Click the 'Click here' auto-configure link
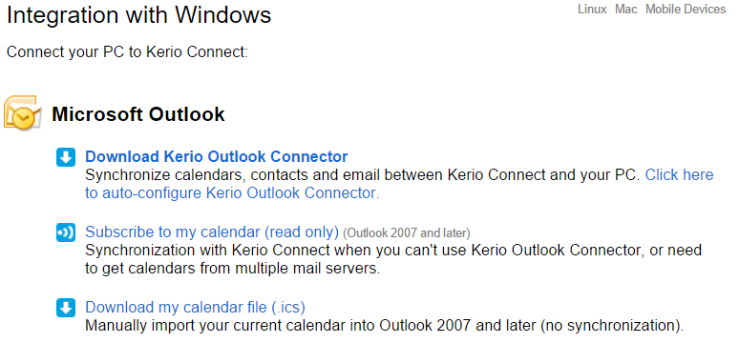This screenshot has height=343, width=739. pyautogui.click(x=679, y=174)
